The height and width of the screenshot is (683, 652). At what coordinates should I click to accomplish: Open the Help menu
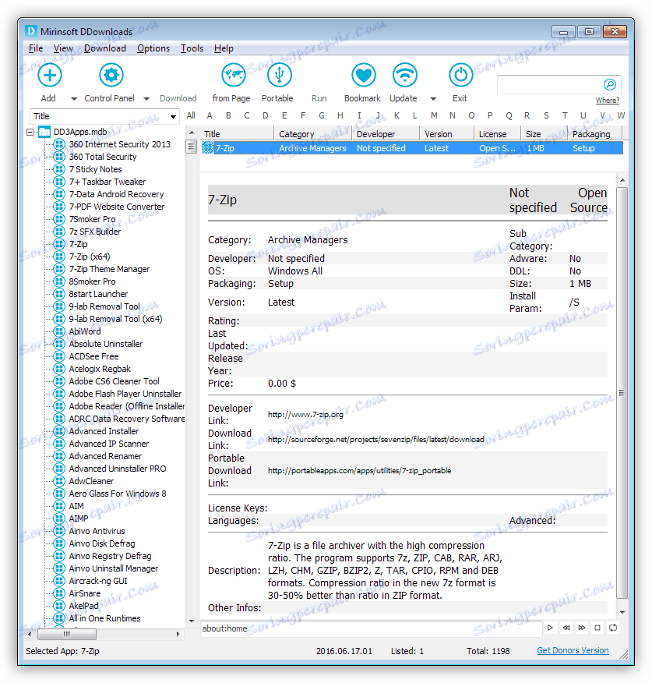[x=224, y=48]
